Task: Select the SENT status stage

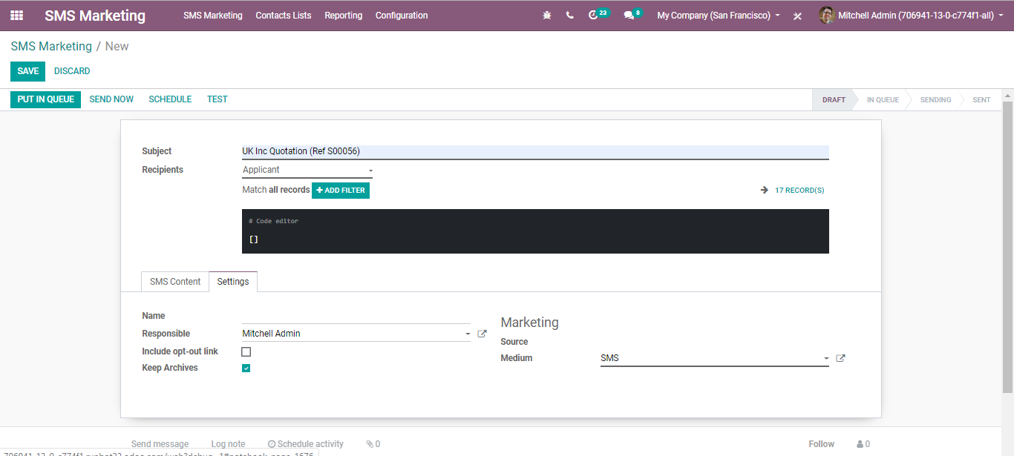Action: tap(981, 99)
